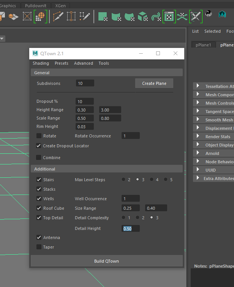Image resolution: width=234 pixels, height=287 pixels.
Task: Click the Build QTown button
Action: pos(107,261)
